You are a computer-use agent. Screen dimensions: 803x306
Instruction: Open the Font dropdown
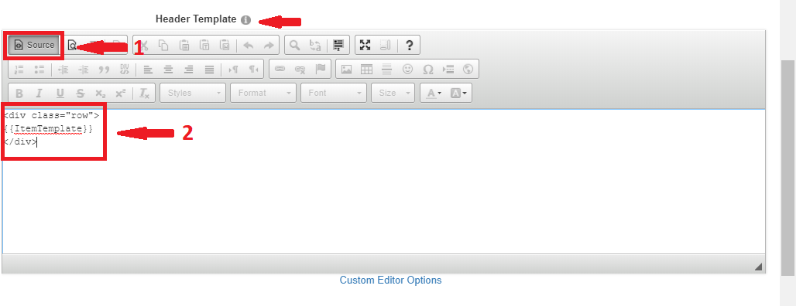click(x=334, y=93)
